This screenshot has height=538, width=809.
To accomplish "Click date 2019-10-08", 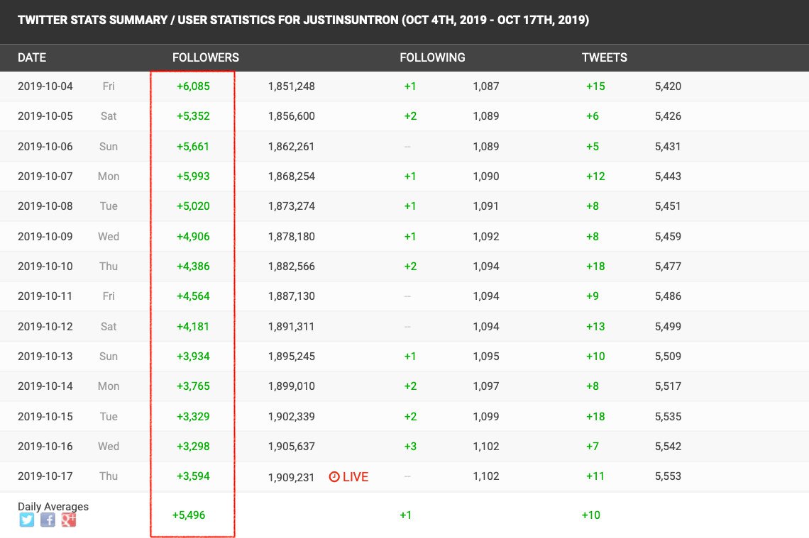I will tap(45, 206).
